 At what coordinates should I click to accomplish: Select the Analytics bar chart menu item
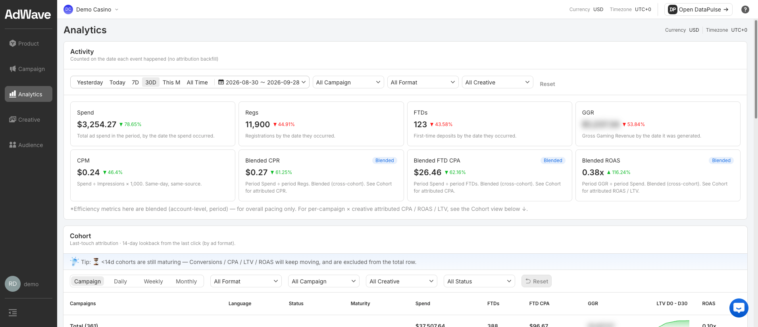tap(29, 94)
